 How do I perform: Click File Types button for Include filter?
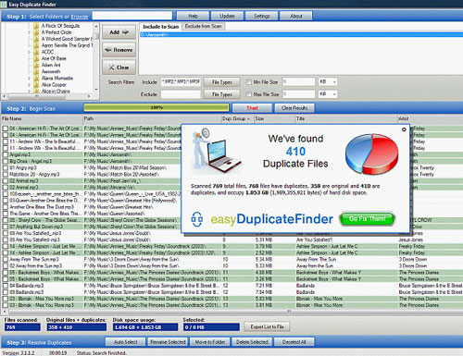pos(222,82)
